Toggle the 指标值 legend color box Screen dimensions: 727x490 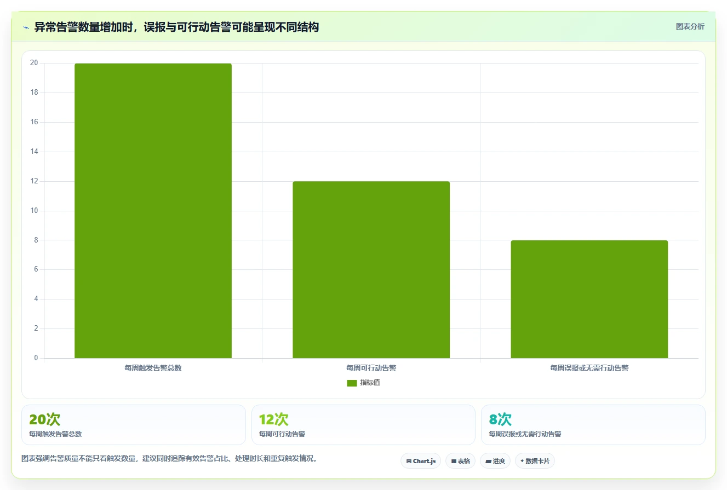point(352,383)
